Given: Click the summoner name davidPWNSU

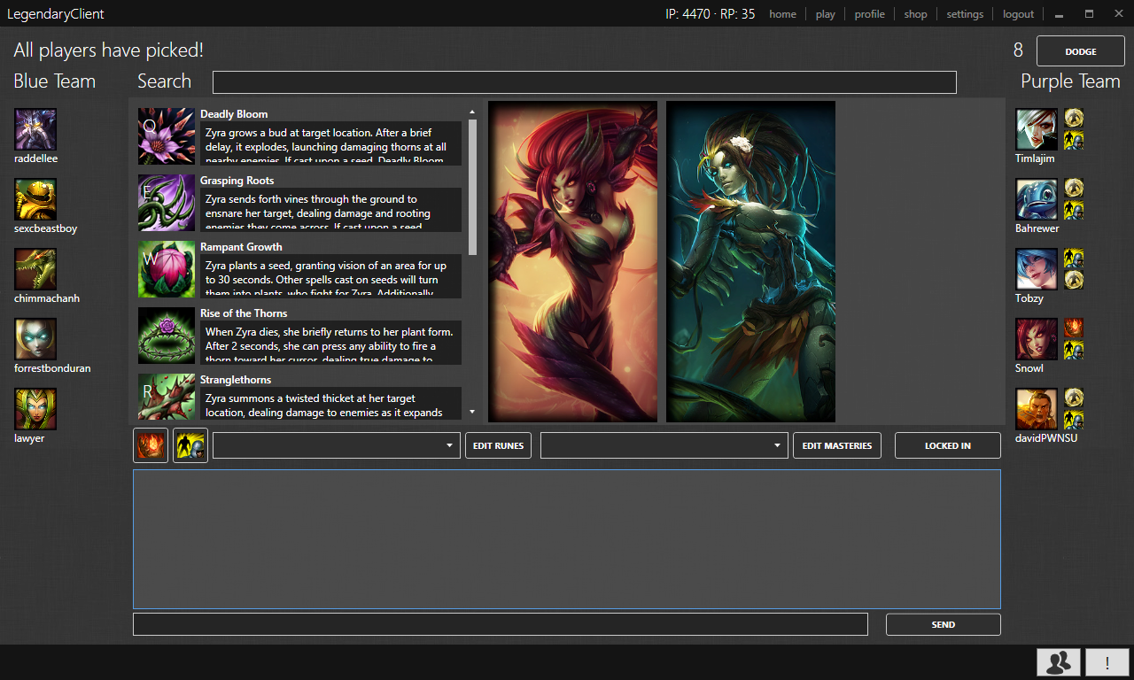Looking at the screenshot, I should pyautogui.click(x=1046, y=438).
